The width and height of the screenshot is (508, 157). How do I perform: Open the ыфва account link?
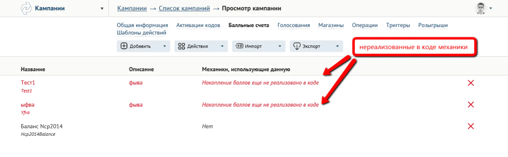(28, 105)
